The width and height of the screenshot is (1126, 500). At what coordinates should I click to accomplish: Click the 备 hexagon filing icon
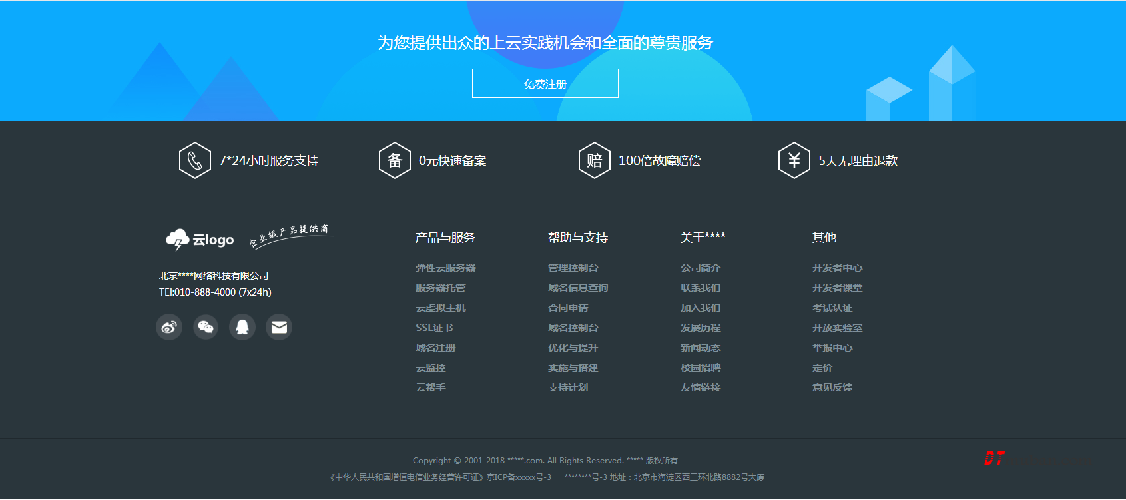pyautogui.click(x=395, y=160)
